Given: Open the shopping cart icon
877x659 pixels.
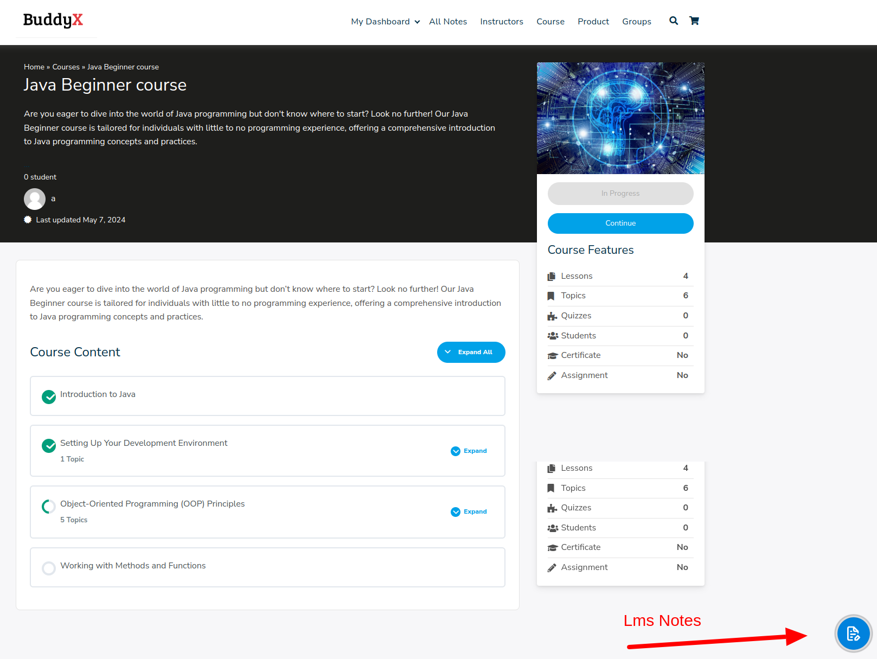Looking at the screenshot, I should point(694,21).
